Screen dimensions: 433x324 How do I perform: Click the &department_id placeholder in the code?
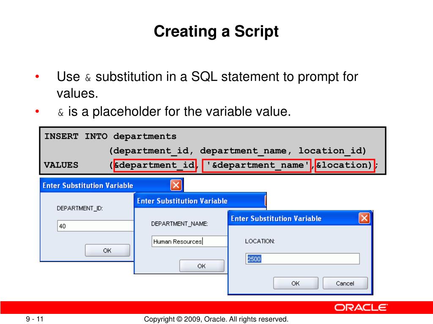155,165
